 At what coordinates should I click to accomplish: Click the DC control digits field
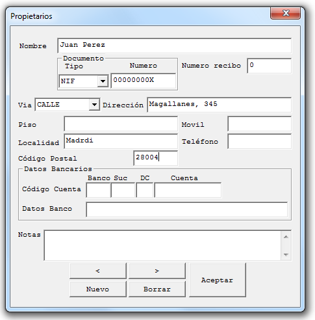tap(145, 190)
